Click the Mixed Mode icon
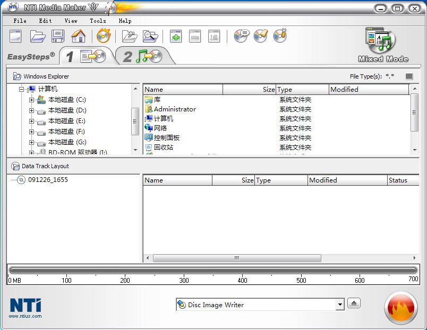The width and height of the screenshot is (427, 330). [381, 40]
